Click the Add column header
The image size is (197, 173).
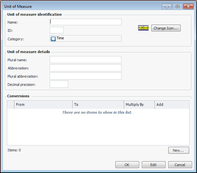pyautogui.click(x=172, y=105)
